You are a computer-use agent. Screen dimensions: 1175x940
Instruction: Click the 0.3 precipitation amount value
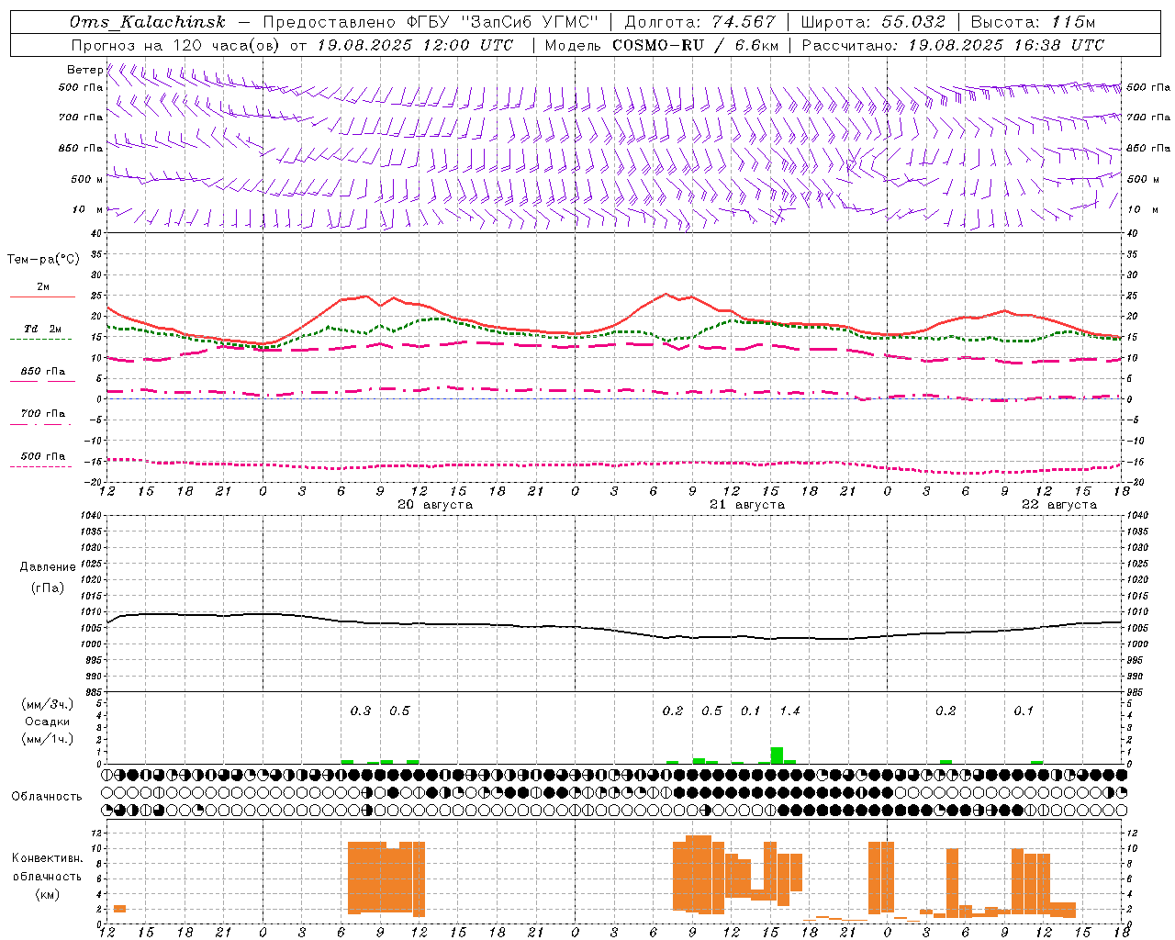coord(361,711)
